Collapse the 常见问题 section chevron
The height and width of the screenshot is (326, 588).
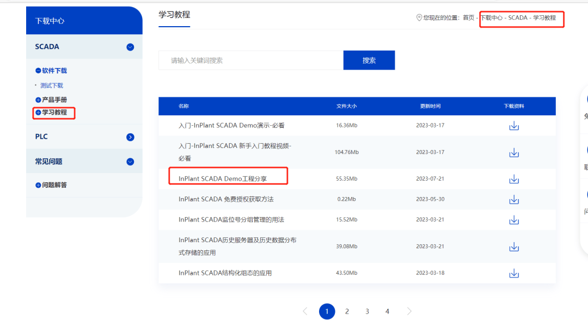coord(130,162)
